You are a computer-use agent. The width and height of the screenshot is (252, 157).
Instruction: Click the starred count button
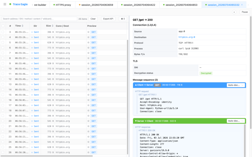(x=123, y=19)
